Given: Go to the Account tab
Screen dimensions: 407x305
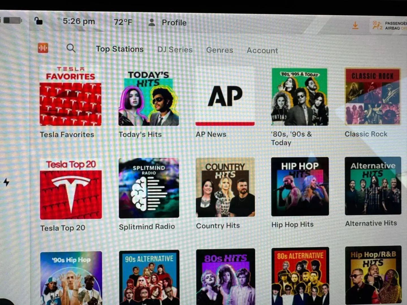Looking at the screenshot, I should tap(262, 51).
